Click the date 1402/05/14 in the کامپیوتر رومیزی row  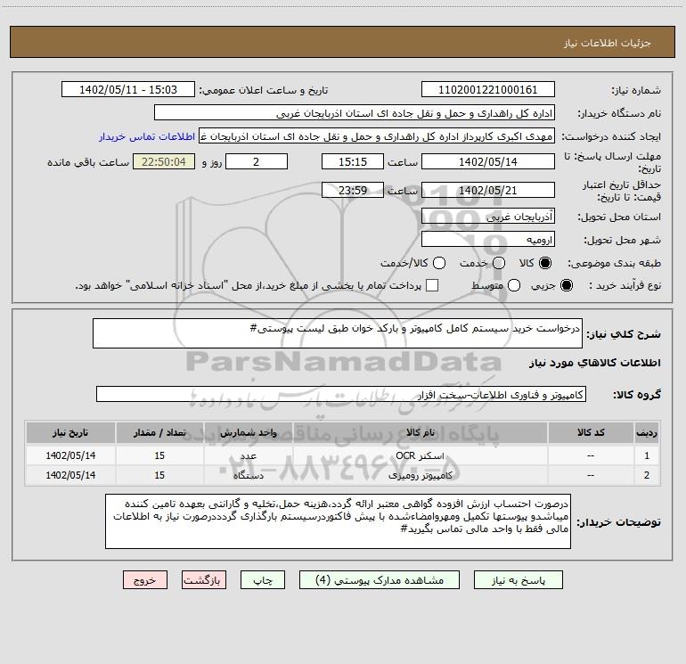pyautogui.click(x=70, y=475)
